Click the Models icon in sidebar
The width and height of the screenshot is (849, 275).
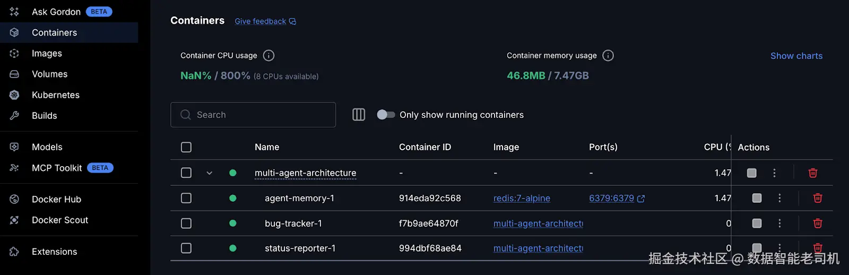pos(14,147)
